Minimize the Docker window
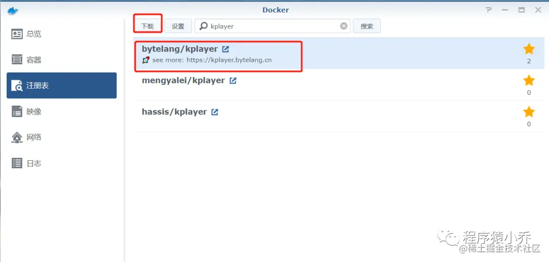The height and width of the screenshot is (262, 549). click(x=505, y=10)
